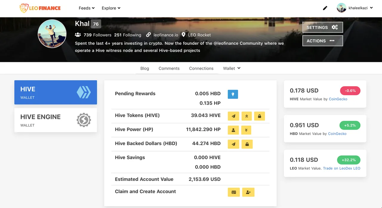
Task: Open Trade on LeoDex LEO link
Action: pos(342,168)
